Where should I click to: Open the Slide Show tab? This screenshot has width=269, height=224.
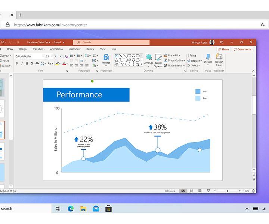[74, 49]
